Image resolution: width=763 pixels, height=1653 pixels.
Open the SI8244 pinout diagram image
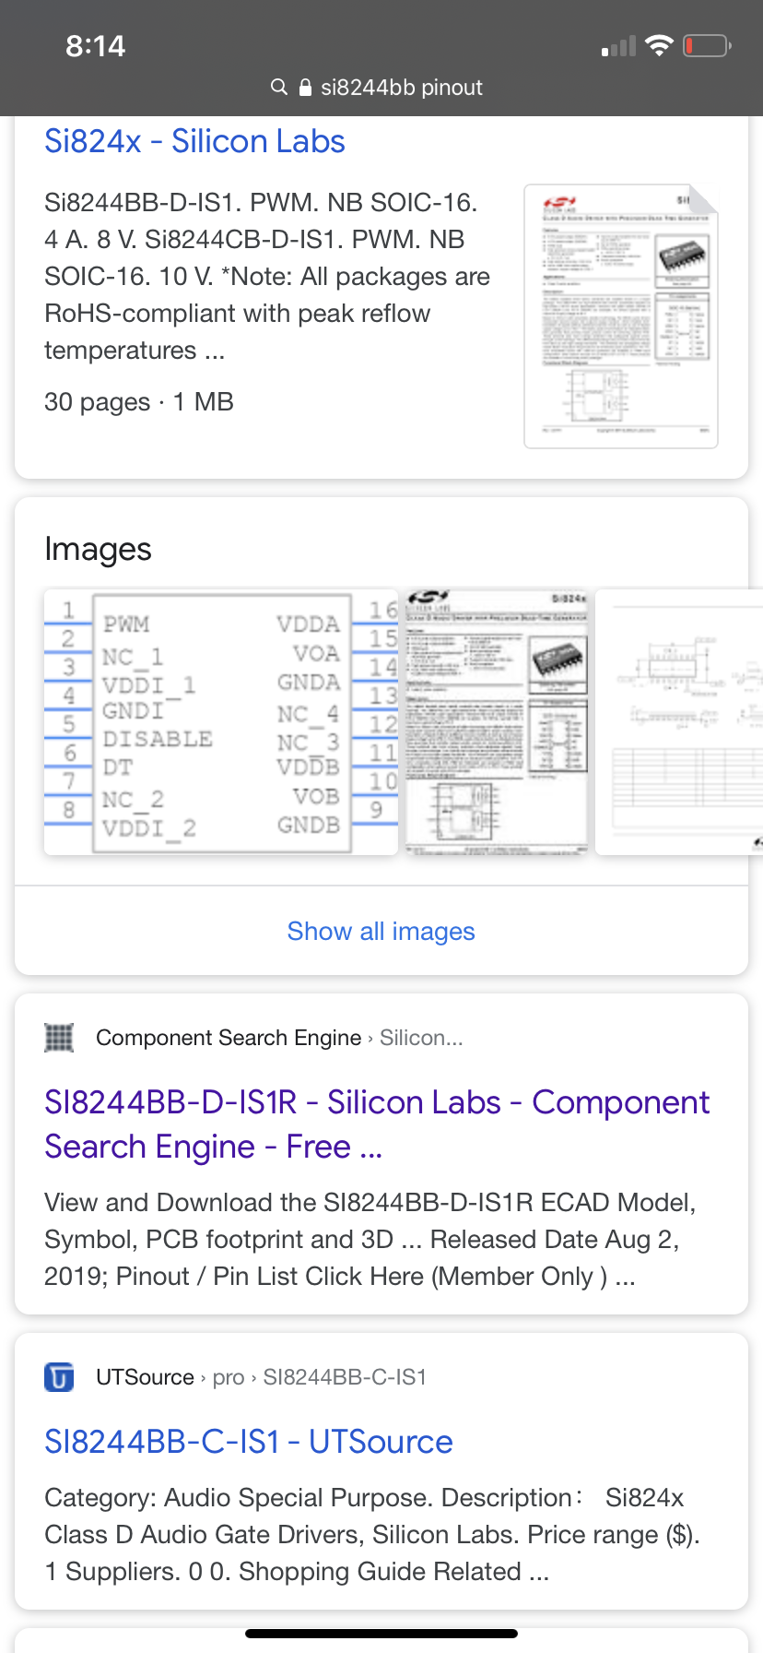coord(221,722)
